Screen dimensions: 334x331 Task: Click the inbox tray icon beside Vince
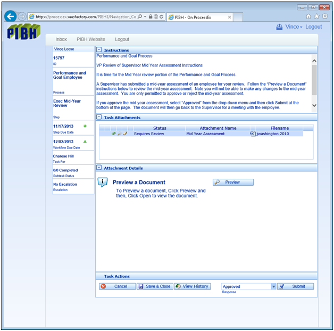(x=279, y=27)
